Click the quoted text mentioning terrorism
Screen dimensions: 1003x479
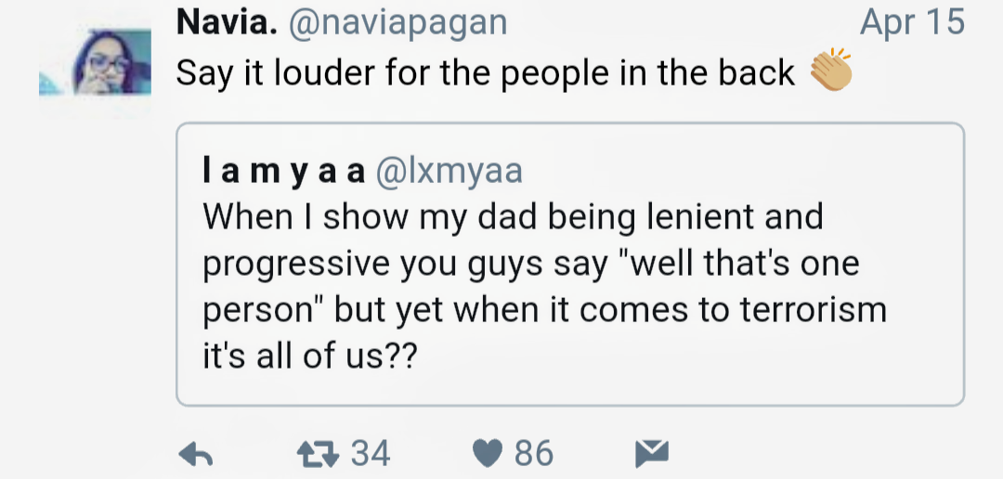coord(543,310)
